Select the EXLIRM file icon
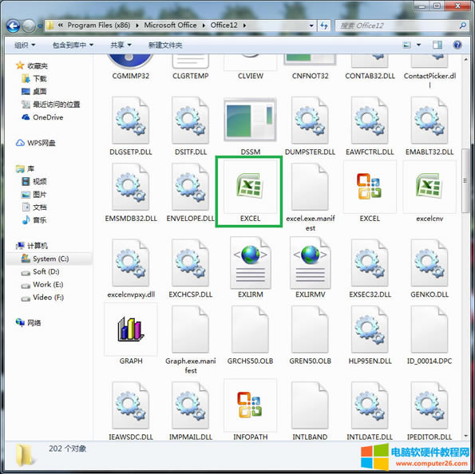Viewport: 475px width, 474px height. click(250, 268)
